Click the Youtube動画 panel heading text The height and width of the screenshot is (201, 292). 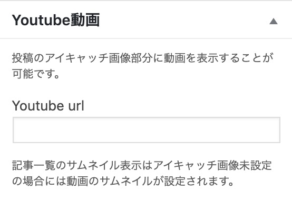click(x=56, y=20)
